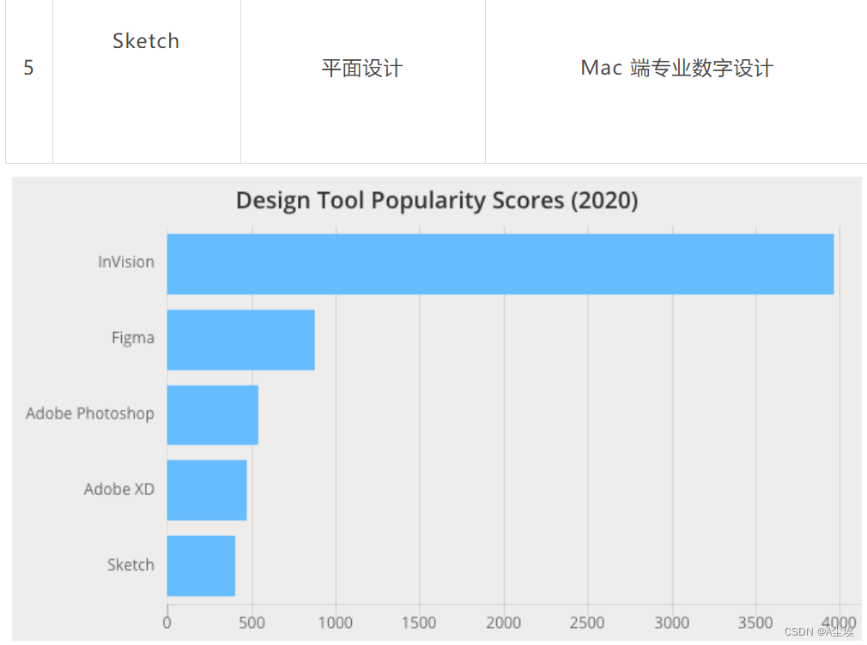Image resolution: width=867 pixels, height=645 pixels.
Task: Click the Sketch bar in the chart
Action: point(201,566)
